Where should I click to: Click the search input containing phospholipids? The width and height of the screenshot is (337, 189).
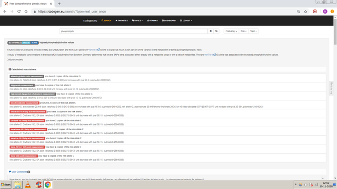(x=133, y=31)
